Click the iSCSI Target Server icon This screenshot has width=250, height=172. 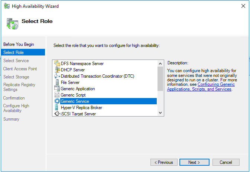57,114
